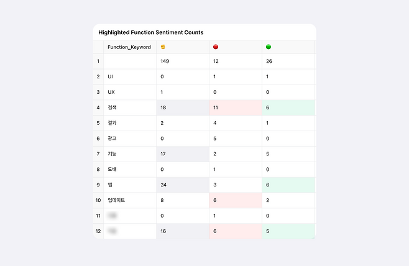Image resolution: width=409 pixels, height=266 pixels.
Task: Click the gray highlighted cell showing 24
Action: pos(182,185)
